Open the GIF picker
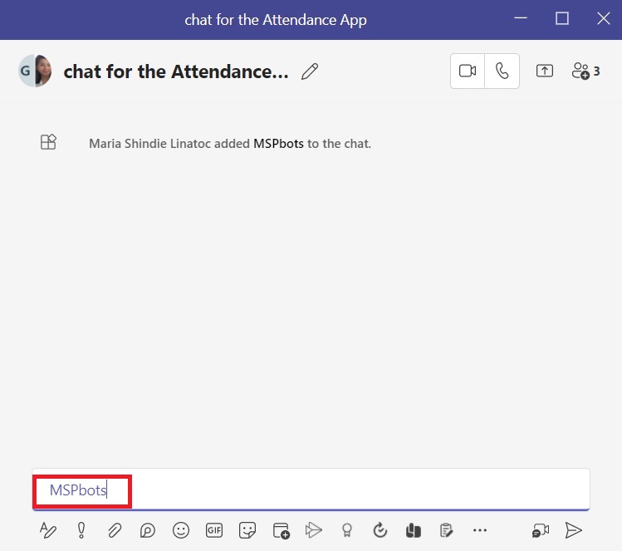Image resolution: width=622 pixels, height=551 pixels. [214, 530]
